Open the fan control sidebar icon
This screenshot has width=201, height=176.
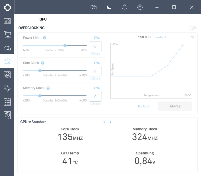pos(7,75)
